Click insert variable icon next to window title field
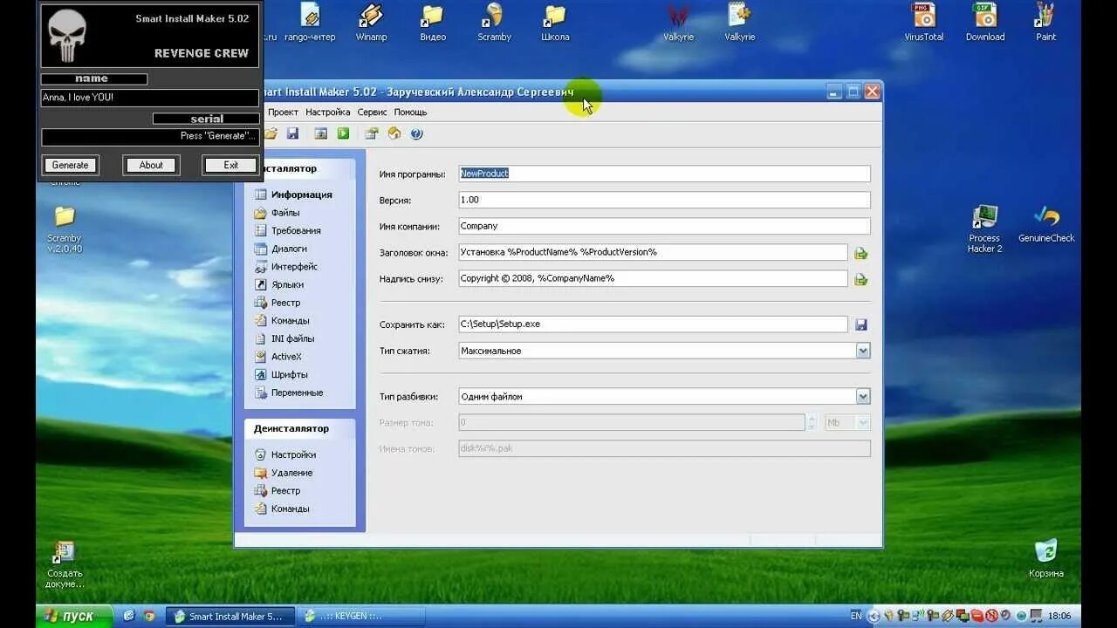This screenshot has width=1117, height=628. pos(861,253)
